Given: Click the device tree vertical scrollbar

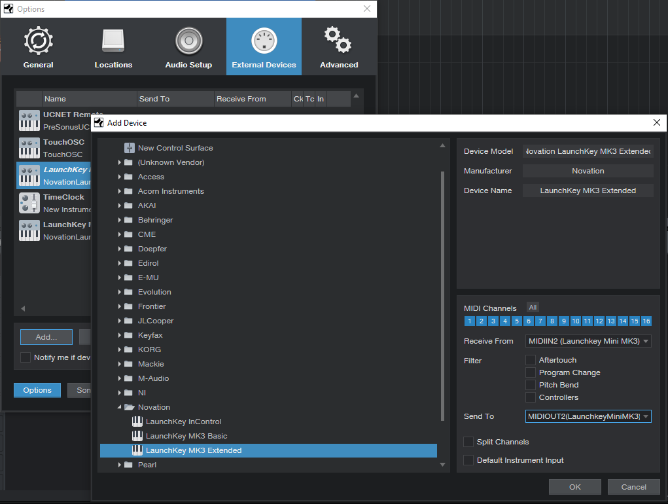Looking at the screenshot, I should [443, 296].
